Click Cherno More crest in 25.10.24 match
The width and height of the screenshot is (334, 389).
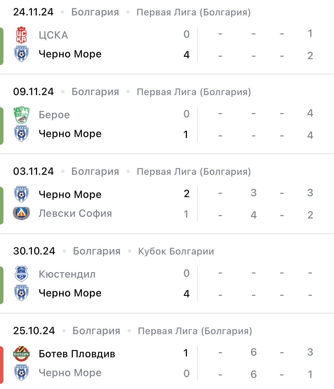(x=21, y=373)
